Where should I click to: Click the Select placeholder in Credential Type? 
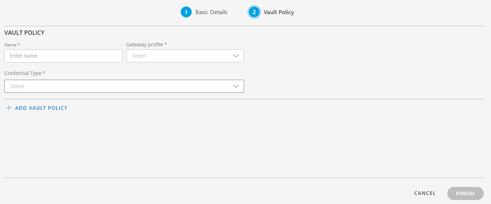pyautogui.click(x=17, y=86)
